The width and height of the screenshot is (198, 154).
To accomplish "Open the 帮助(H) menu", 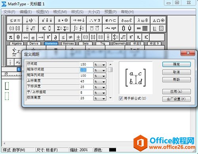I will coord(128,12).
